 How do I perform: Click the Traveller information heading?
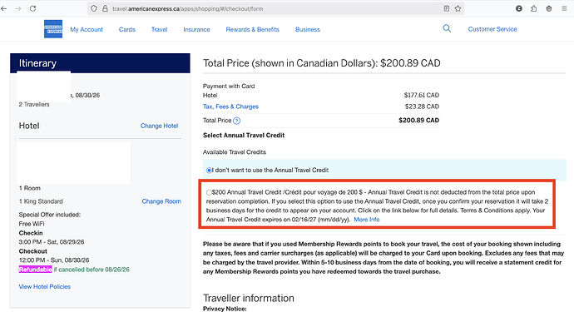249,298
